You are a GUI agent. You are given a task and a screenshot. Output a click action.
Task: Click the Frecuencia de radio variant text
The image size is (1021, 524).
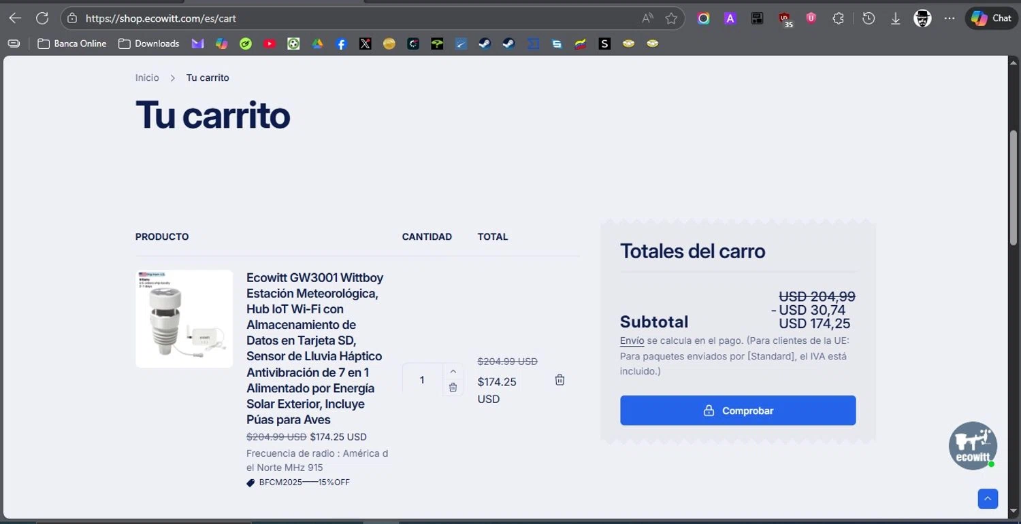coord(317,460)
